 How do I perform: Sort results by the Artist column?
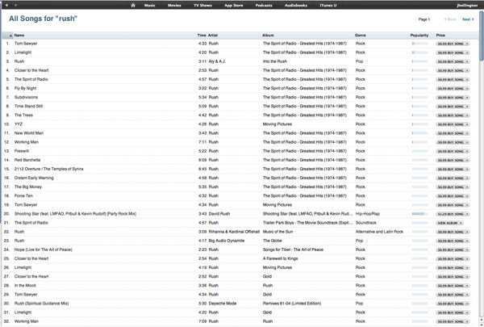click(213, 36)
